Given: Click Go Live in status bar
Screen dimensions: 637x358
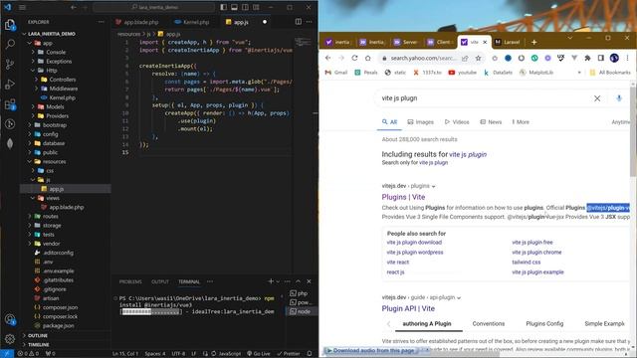Looking at the screenshot, I should (259, 354).
